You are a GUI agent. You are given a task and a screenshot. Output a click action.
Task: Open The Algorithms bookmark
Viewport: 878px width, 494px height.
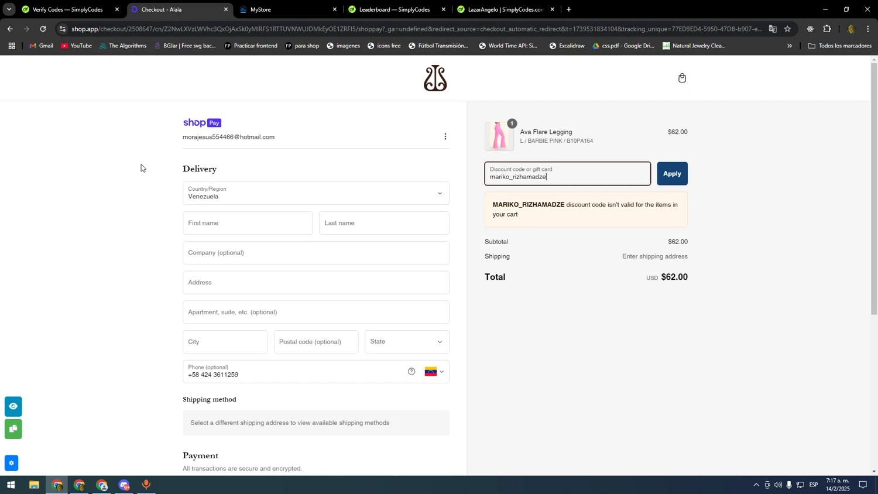tap(123, 46)
